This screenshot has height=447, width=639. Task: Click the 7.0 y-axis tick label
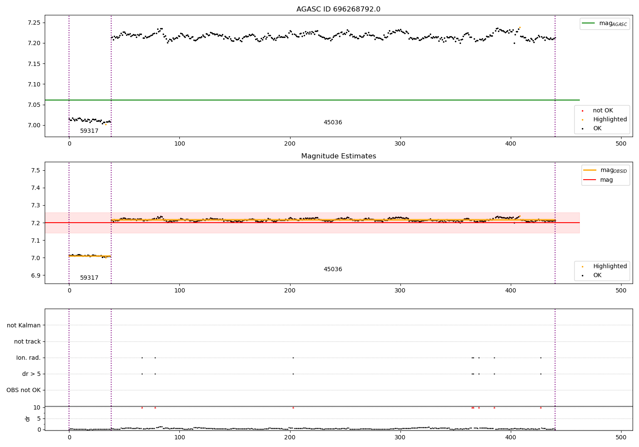click(36, 258)
